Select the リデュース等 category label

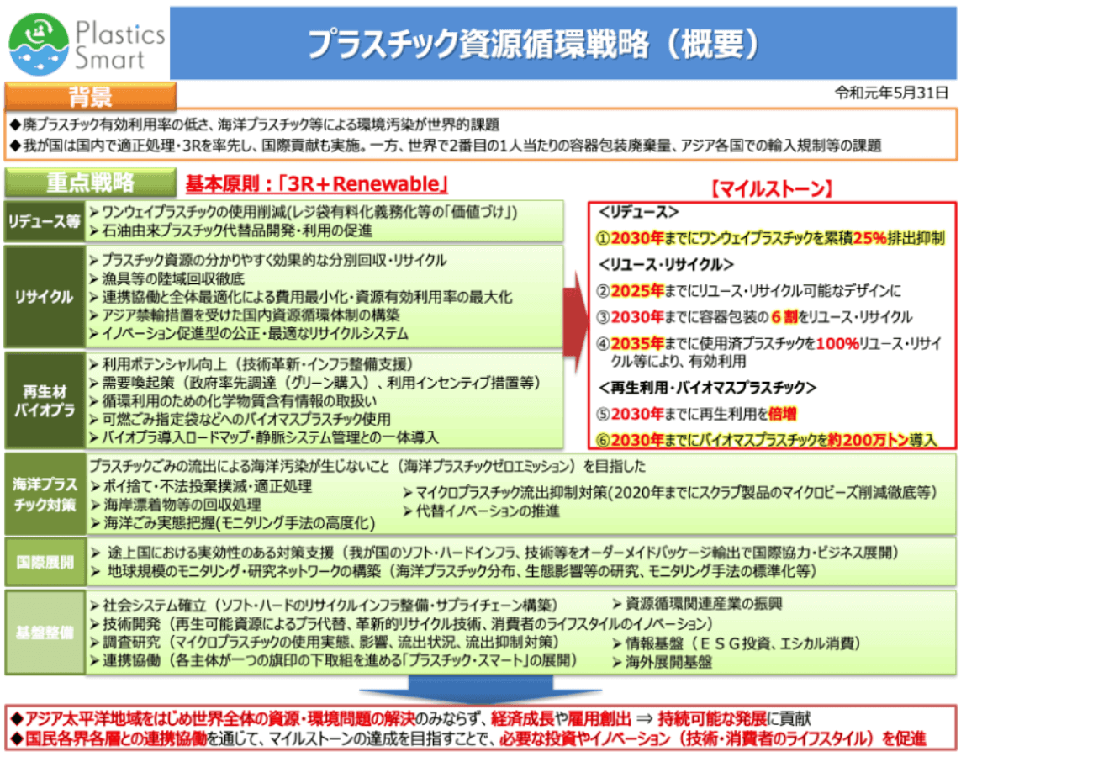(x=43, y=221)
